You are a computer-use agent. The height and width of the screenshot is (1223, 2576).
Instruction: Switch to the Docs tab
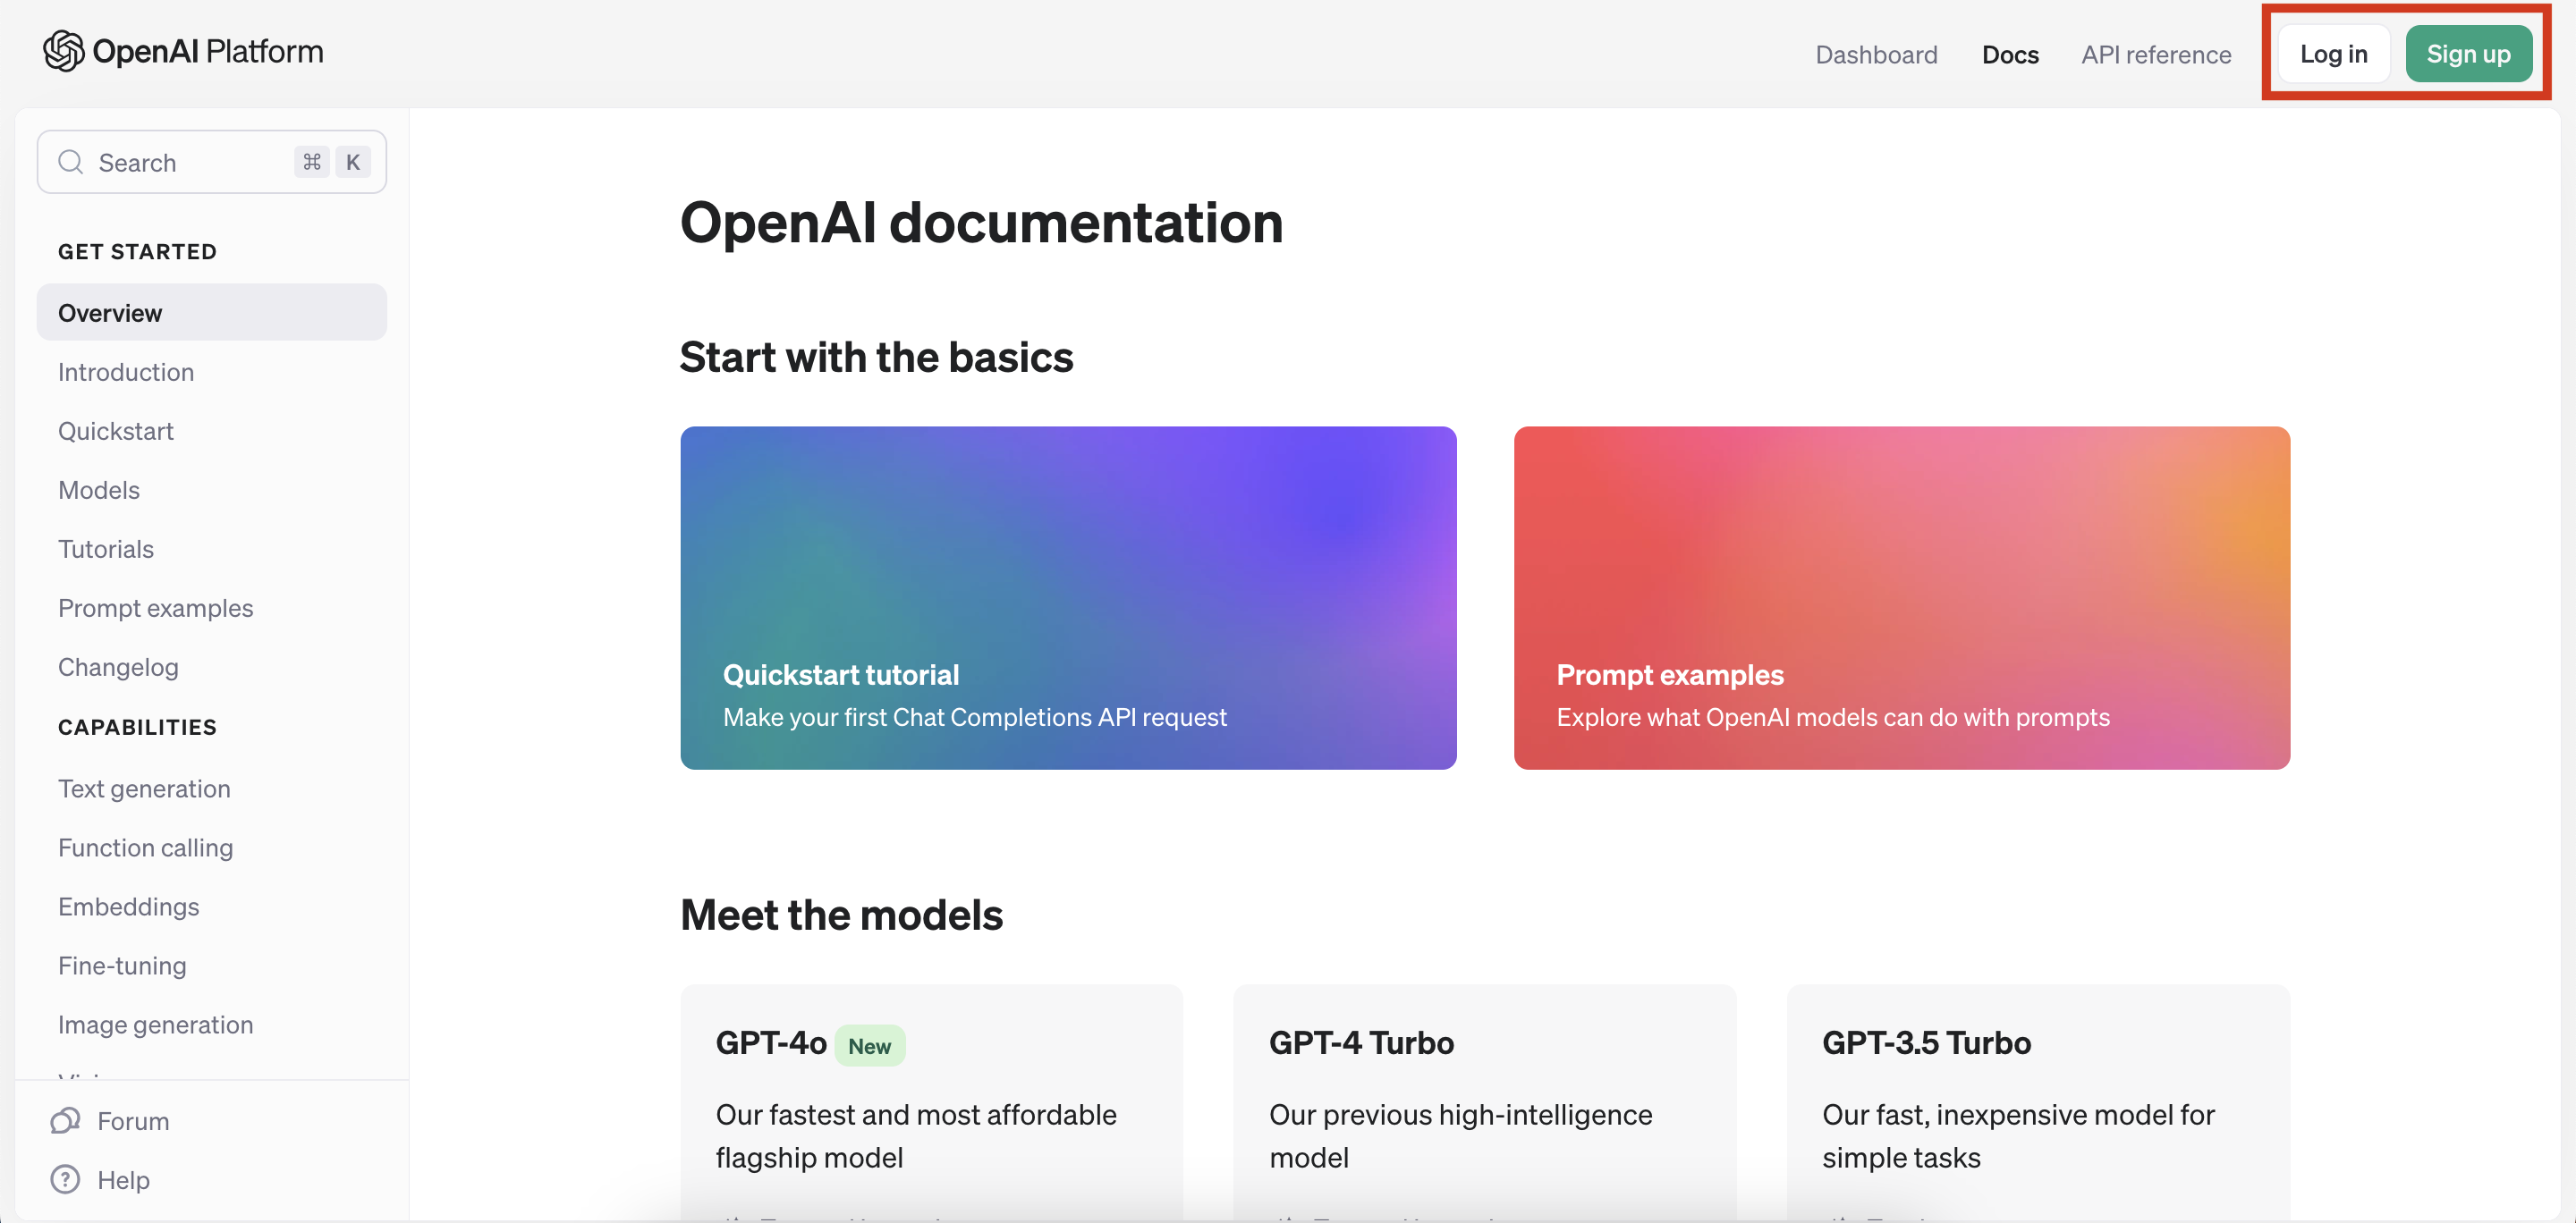coord(2010,55)
